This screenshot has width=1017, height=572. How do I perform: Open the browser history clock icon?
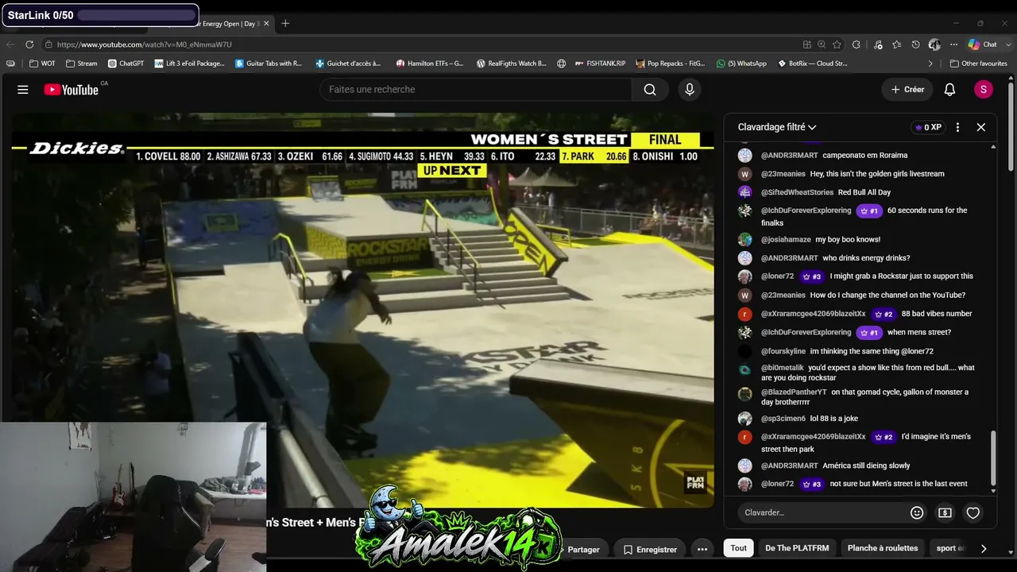coord(915,44)
